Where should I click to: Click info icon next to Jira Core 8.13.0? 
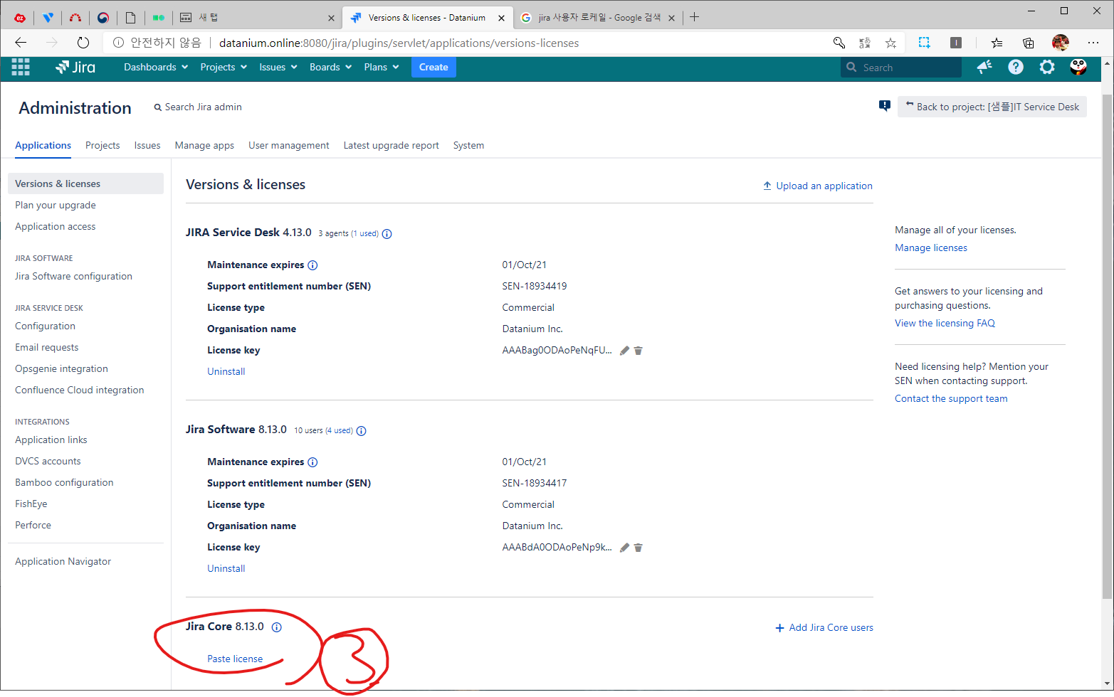pos(277,627)
